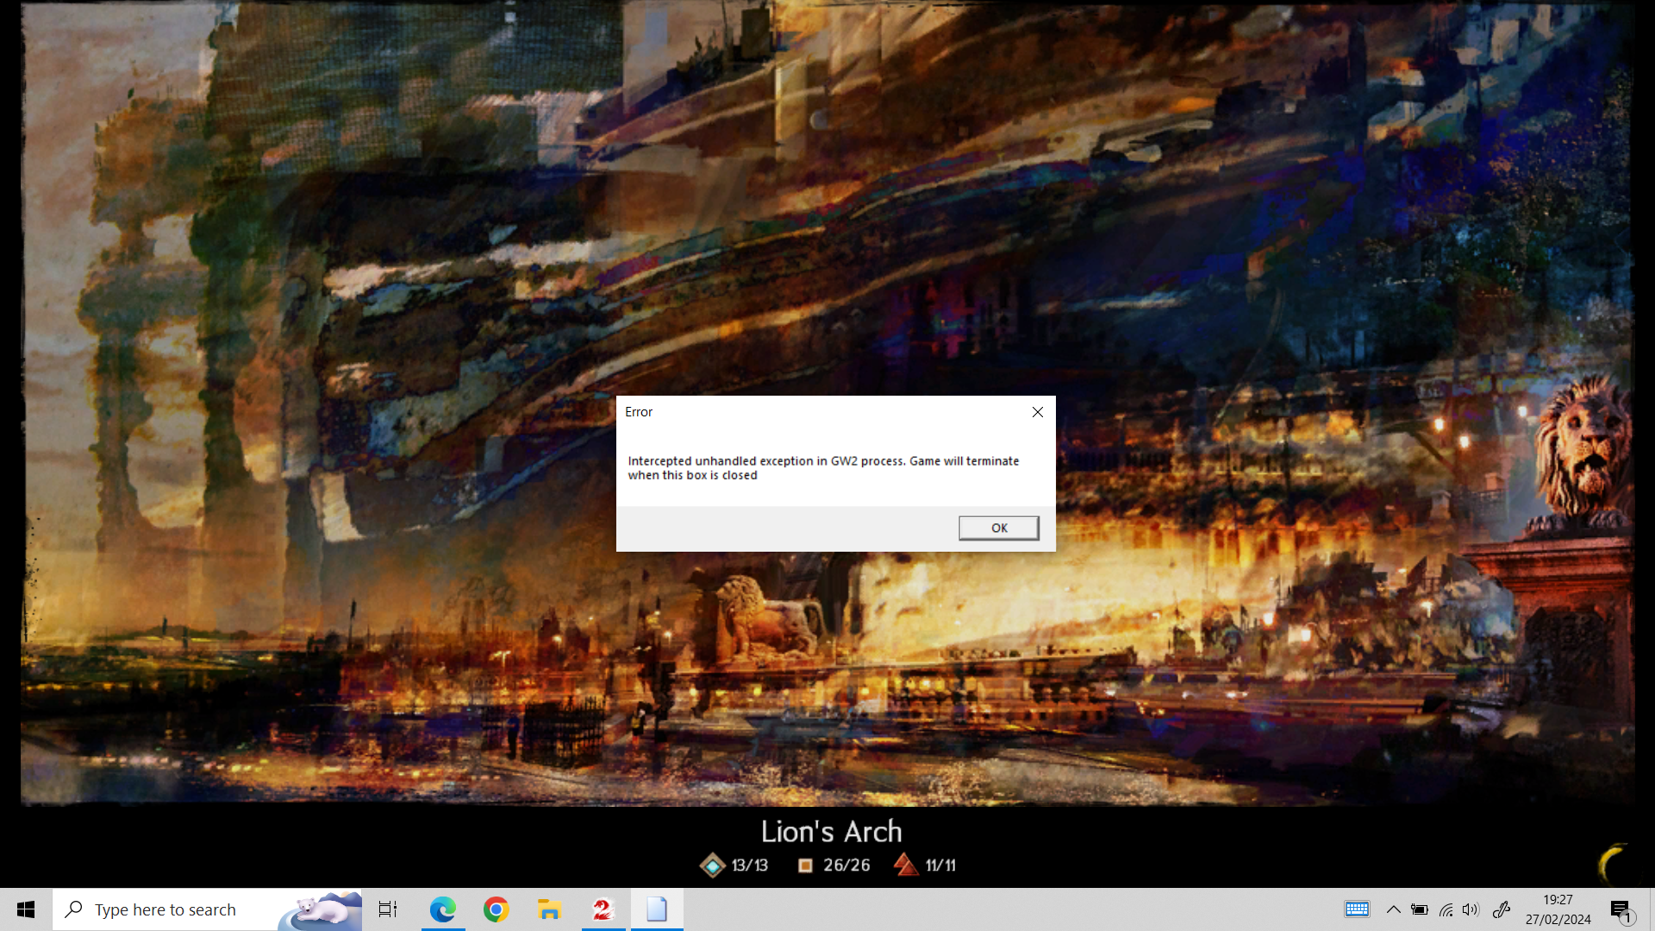Screen dimensions: 1655x931
Task: Open the touch keyboard from the tray
Action: 1357,909
